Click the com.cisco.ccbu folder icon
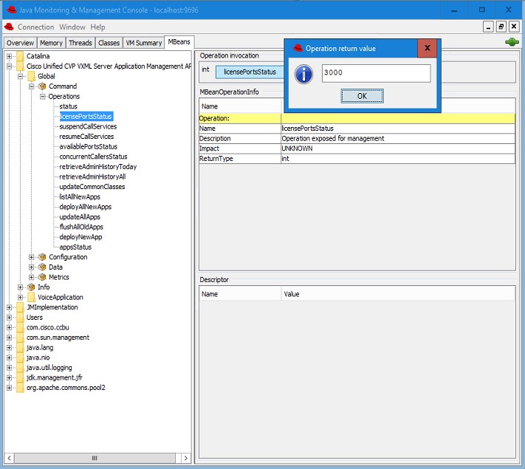 click(20, 327)
